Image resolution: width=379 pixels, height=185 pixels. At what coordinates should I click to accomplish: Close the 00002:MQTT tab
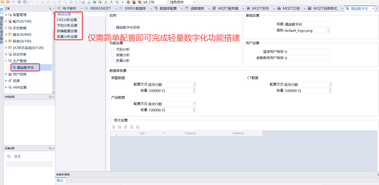(x=116, y=8)
